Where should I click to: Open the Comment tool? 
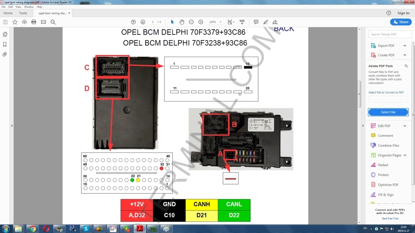pos(385,136)
